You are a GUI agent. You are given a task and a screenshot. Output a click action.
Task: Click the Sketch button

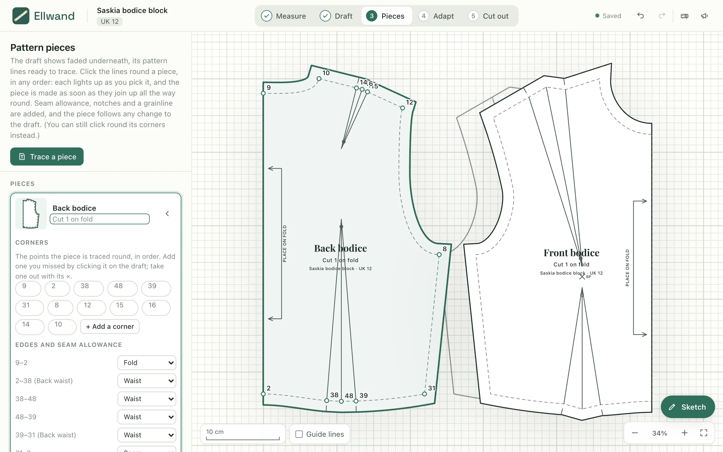[x=688, y=407]
